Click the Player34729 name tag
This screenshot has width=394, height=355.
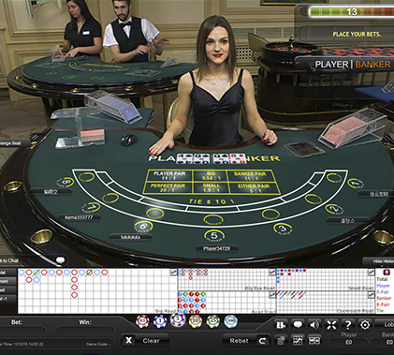[x=217, y=248]
